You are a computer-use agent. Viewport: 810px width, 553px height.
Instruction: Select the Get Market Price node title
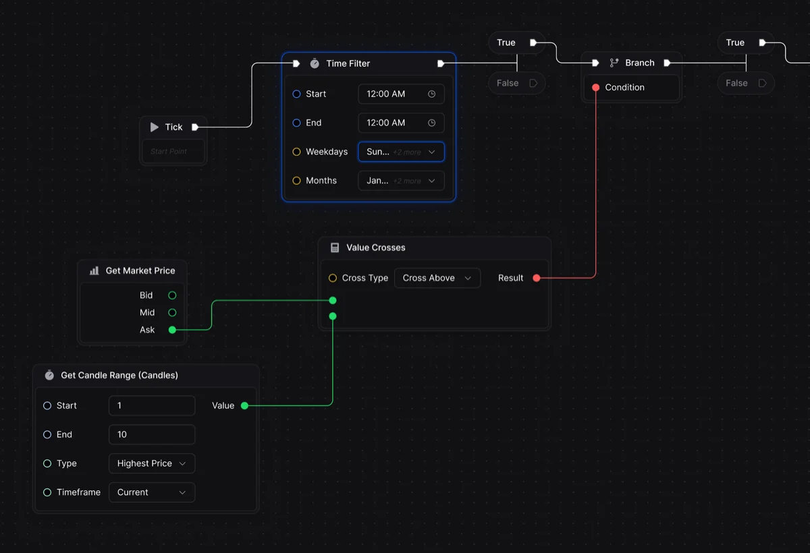tap(140, 270)
